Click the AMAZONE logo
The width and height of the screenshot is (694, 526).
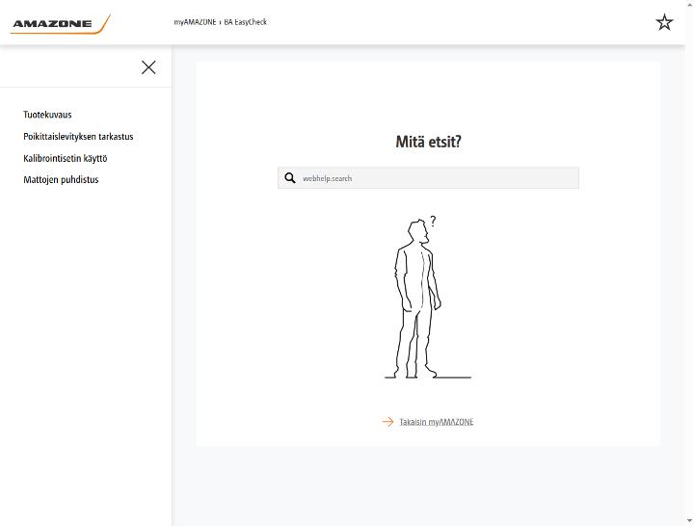coord(60,23)
